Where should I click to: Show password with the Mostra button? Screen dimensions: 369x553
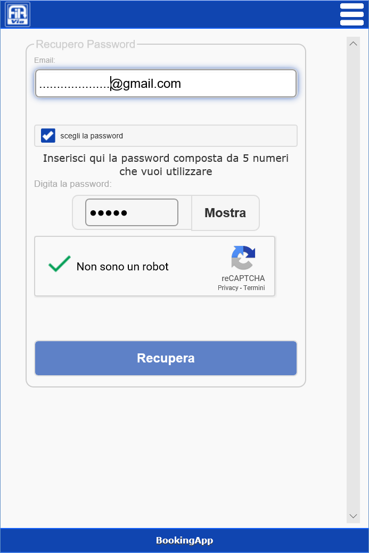pyautogui.click(x=225, y=213)
